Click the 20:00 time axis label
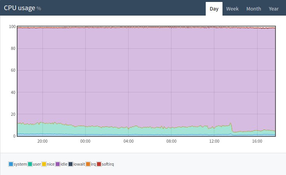Viewport: 286px width, 175px height. pos(42,141)
